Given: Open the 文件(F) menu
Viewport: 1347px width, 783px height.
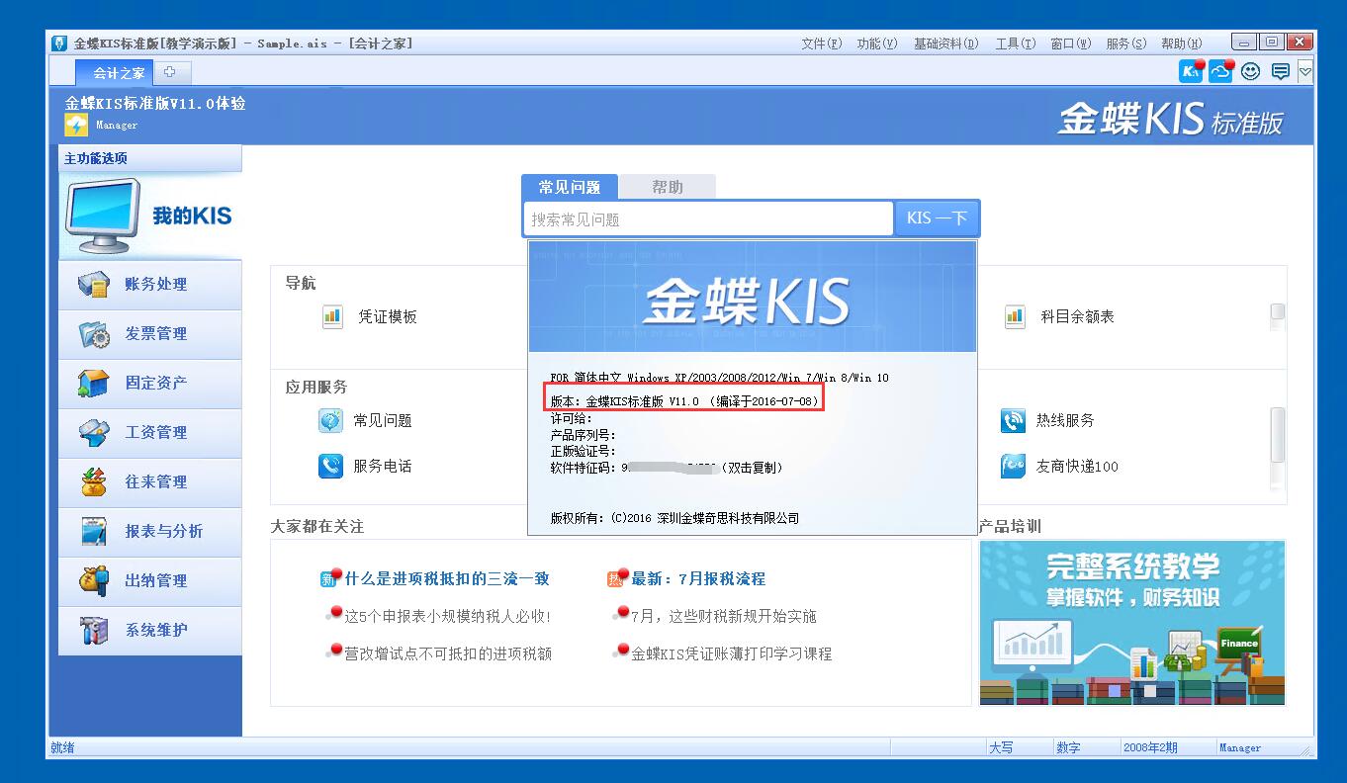Looking at the screenshot, I should tap(822, 43).
